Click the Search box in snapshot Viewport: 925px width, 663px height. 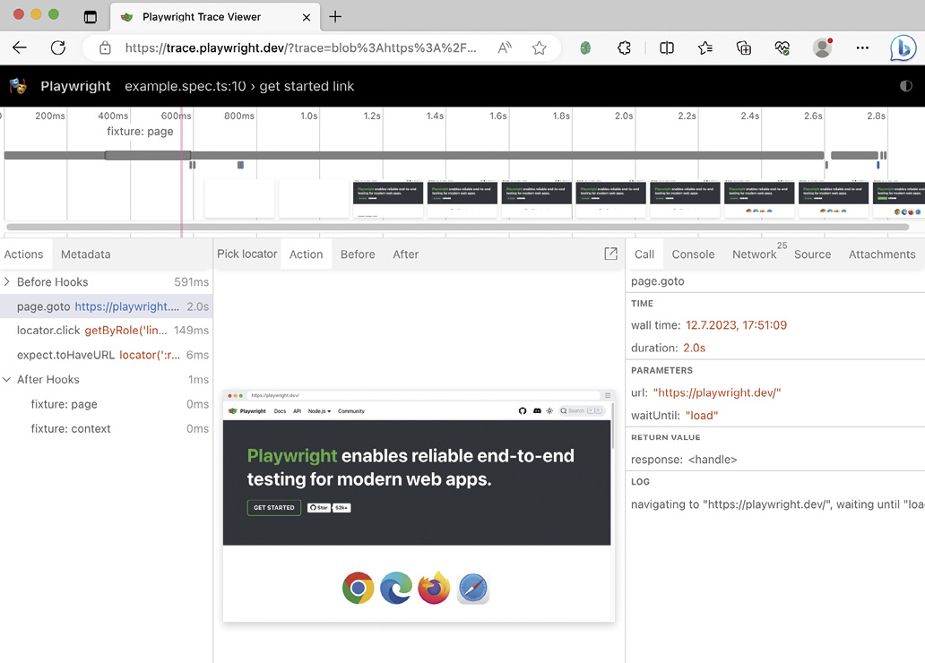(581, 410)
